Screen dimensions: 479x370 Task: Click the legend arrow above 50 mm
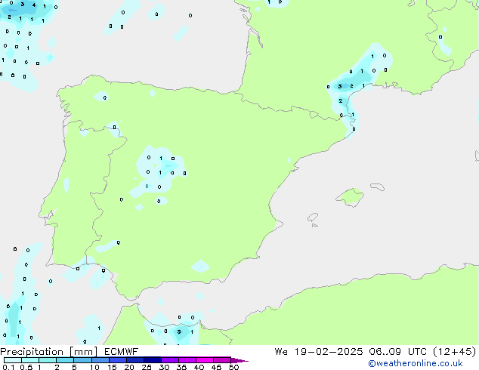point(239,360)
